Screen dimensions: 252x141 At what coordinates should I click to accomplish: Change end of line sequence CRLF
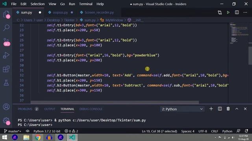pos(215,131)
